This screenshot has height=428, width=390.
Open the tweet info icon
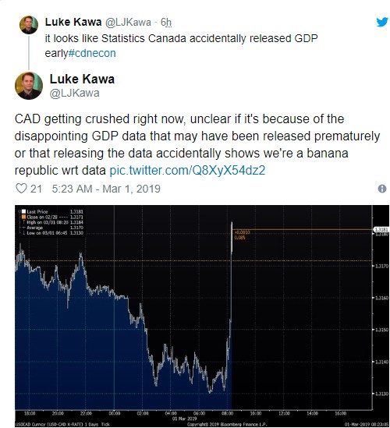pos(382,189)
